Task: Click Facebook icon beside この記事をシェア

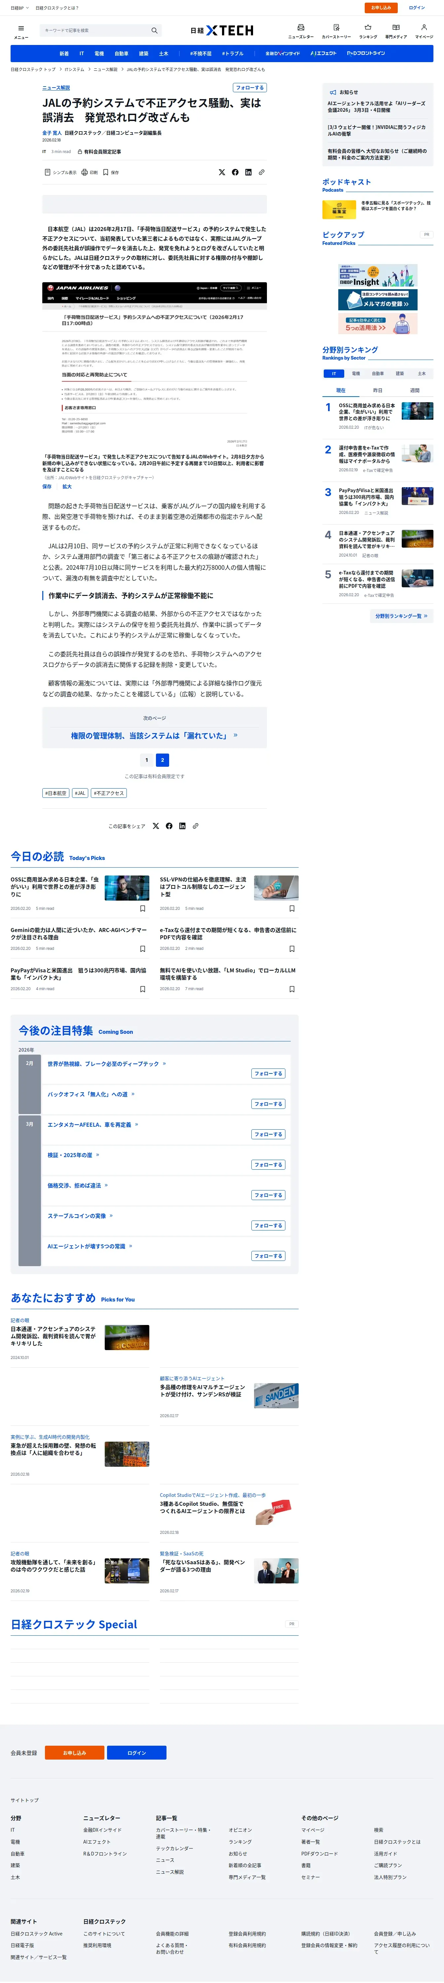Action: (169, 826)
